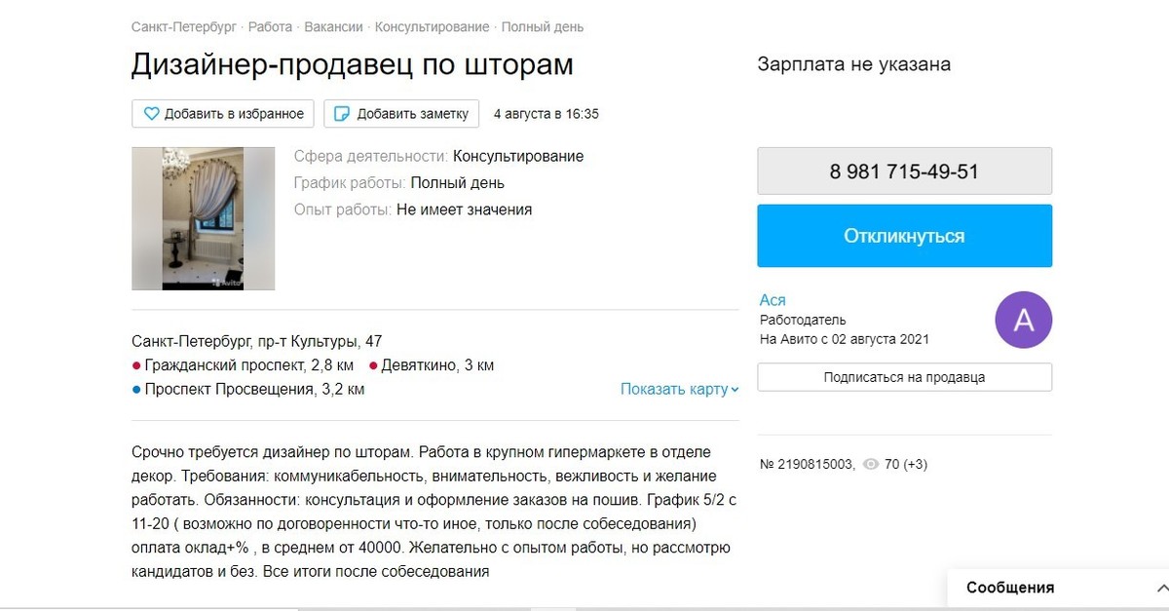
Task: Click the Добавить заметку button
Action: (401, 114)
